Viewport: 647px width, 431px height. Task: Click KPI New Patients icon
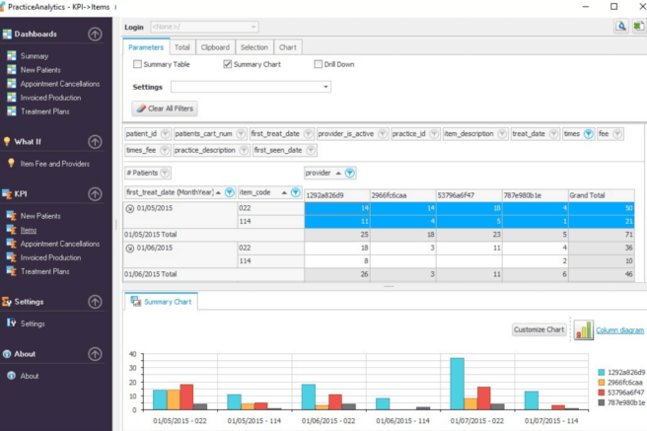12,216
